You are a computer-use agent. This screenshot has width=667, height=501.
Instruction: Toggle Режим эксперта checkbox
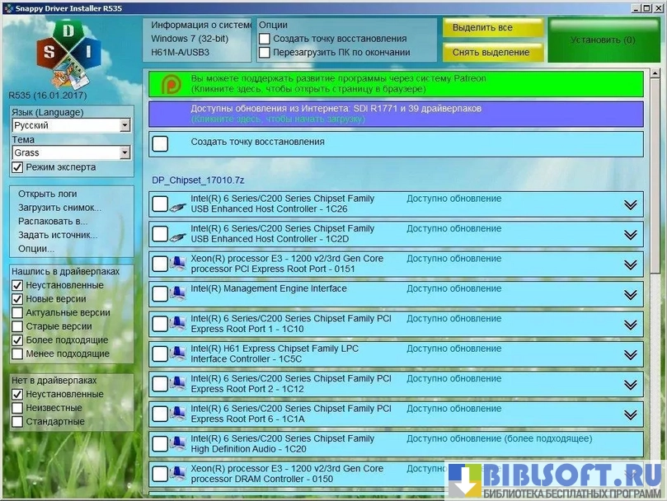tap(18, 167)
